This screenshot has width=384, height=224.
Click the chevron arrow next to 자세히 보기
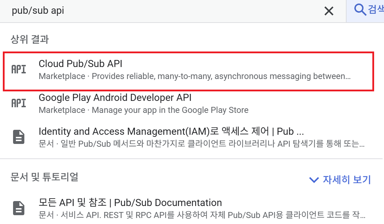pos(314,180)
